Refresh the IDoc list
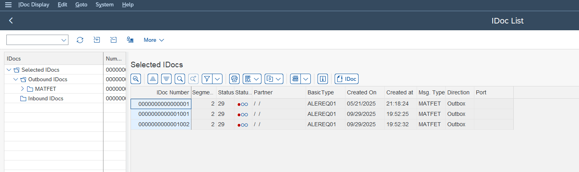 tap(80, 40)
